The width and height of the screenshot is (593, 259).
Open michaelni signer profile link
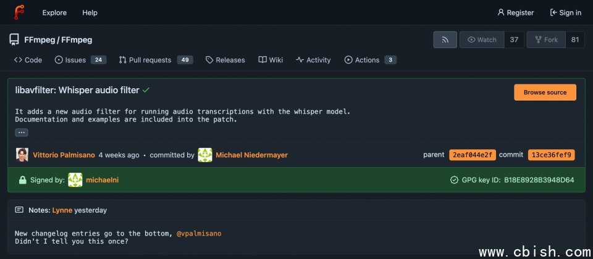(x=103, y=180)
